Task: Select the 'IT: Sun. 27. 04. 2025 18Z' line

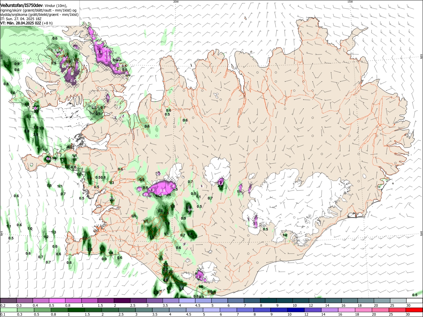Action: coord(21,19)
